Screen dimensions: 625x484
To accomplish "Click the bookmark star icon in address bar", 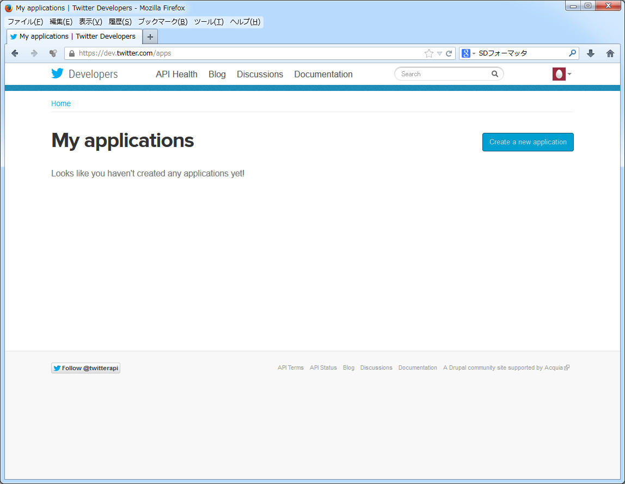I will coord(429,53).
